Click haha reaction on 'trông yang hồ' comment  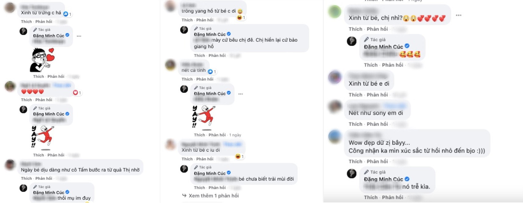[x=241, y=18]
